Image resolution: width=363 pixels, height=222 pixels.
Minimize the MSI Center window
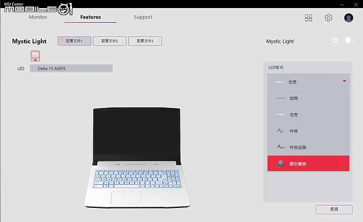pos(342,5)
